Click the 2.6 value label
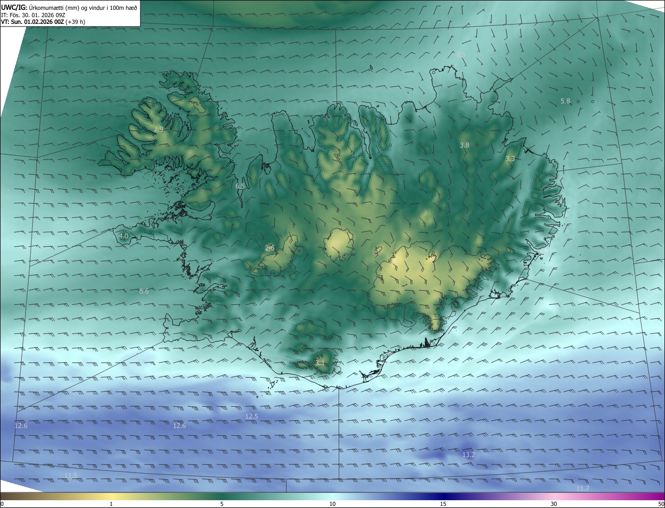Screen dimensions: 665x508 [x=270, y=248]
